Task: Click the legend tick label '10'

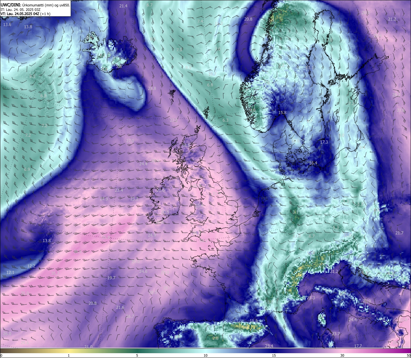Action: coord(205,355)
